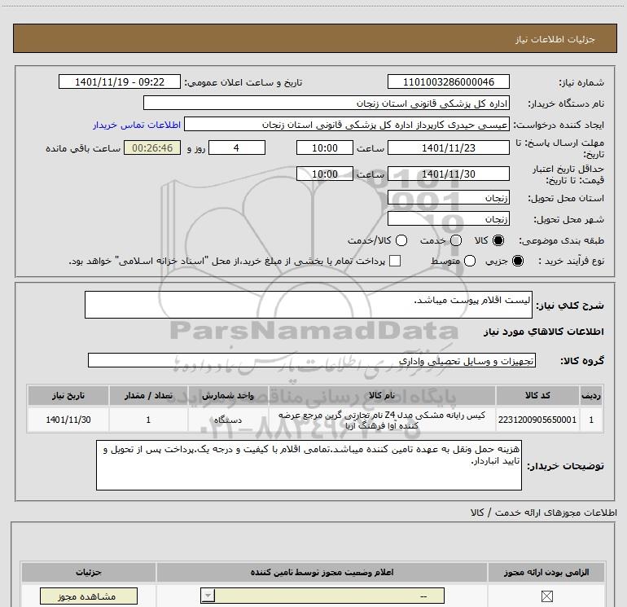This screenshot has height=607, width=627.
Task: Click the جزئیات column header
Action: [x=89, y=572]
